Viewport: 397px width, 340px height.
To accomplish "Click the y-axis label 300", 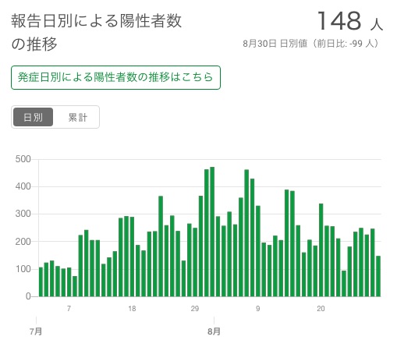I will (23, 214).
